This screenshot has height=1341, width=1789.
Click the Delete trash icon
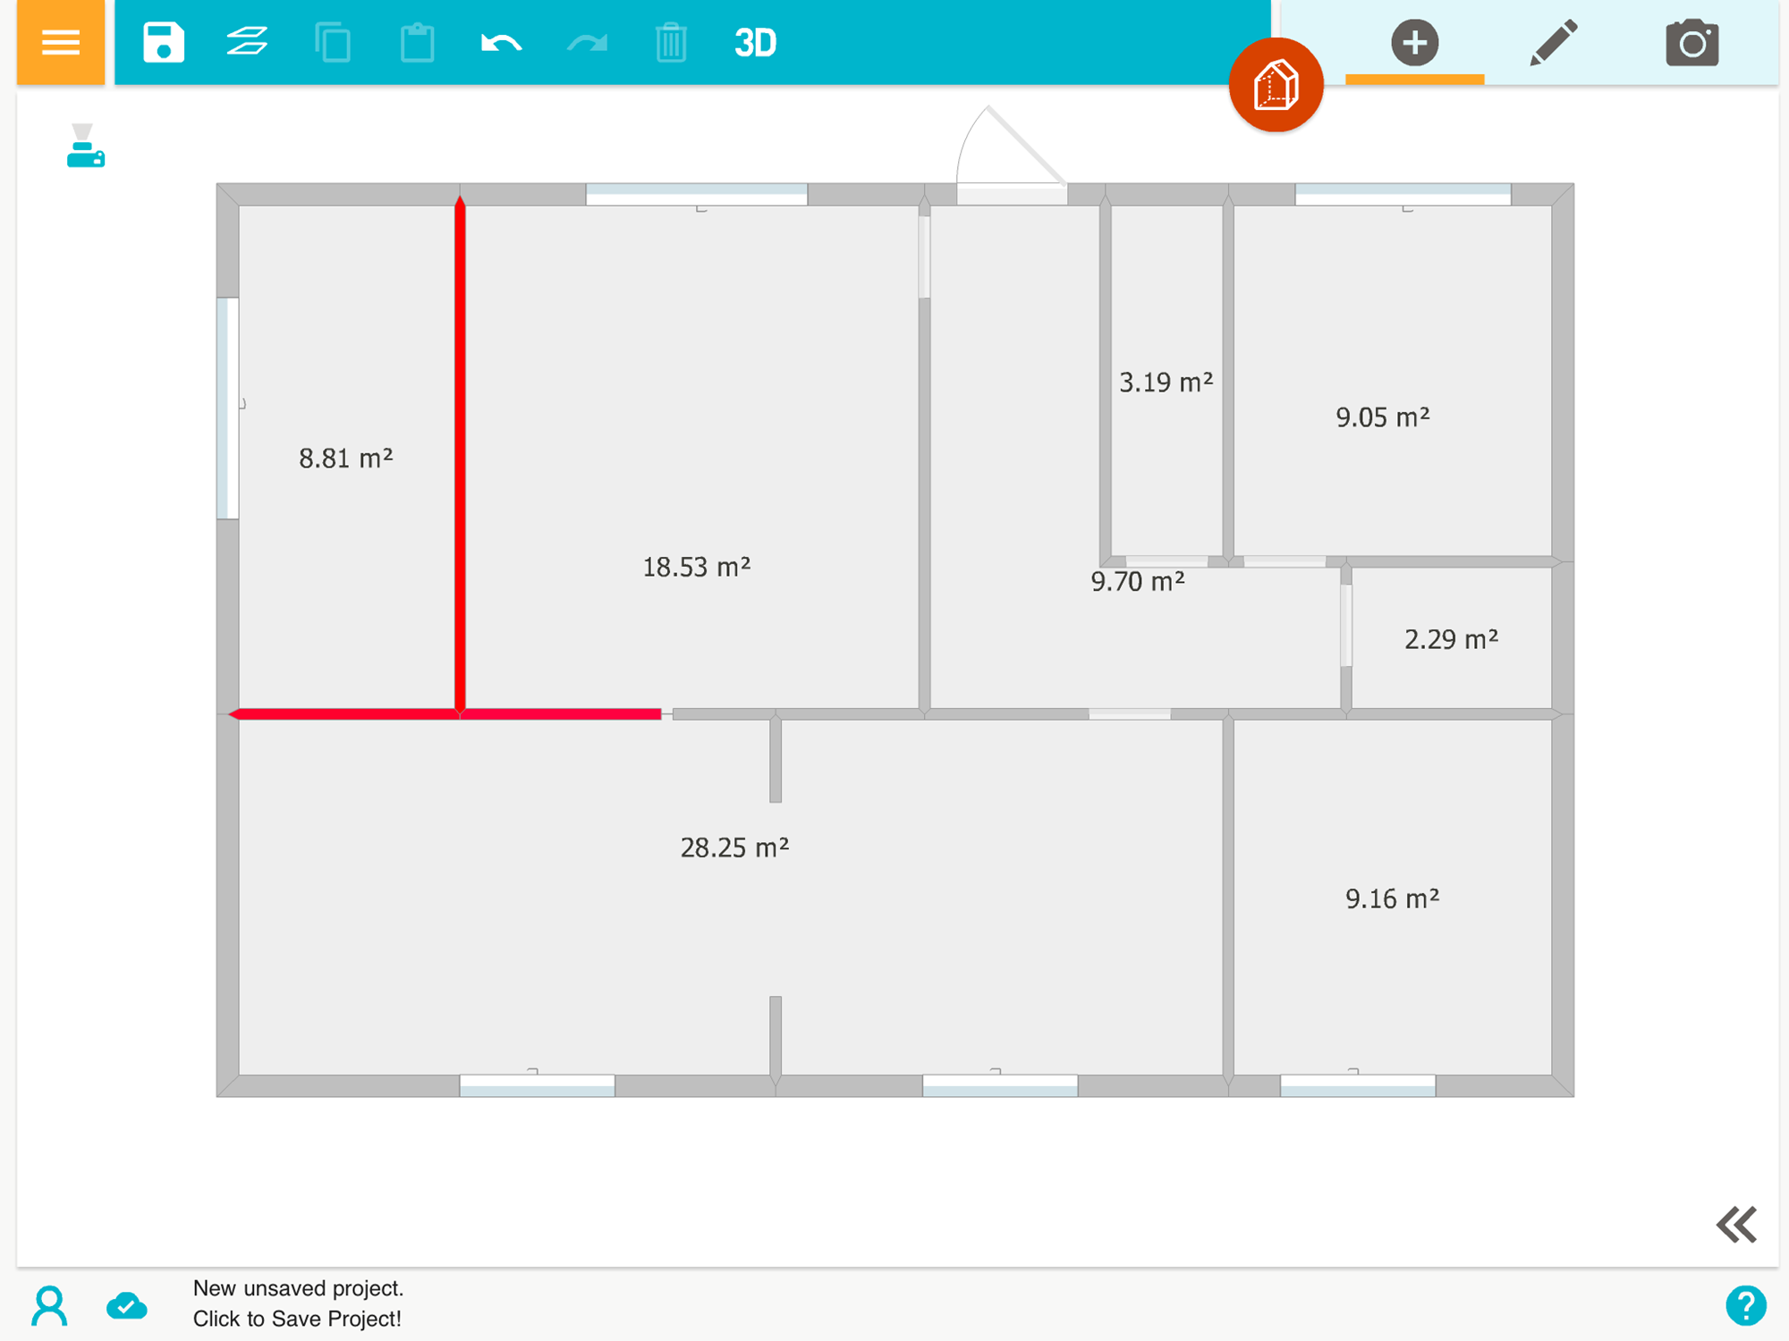[671, 42]
